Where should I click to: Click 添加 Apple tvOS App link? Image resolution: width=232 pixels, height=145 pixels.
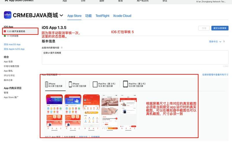(x=14, y=49)
